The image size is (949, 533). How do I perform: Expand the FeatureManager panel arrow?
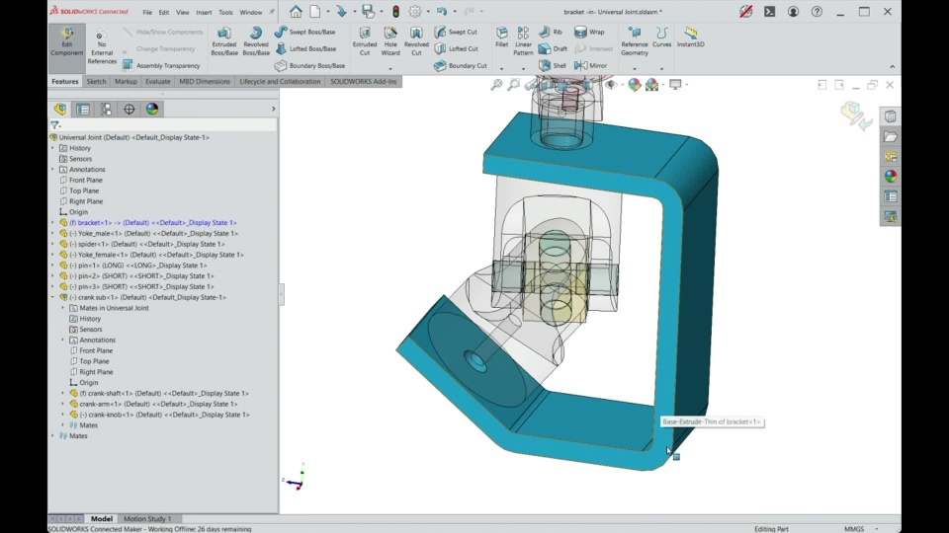point(273,109)
